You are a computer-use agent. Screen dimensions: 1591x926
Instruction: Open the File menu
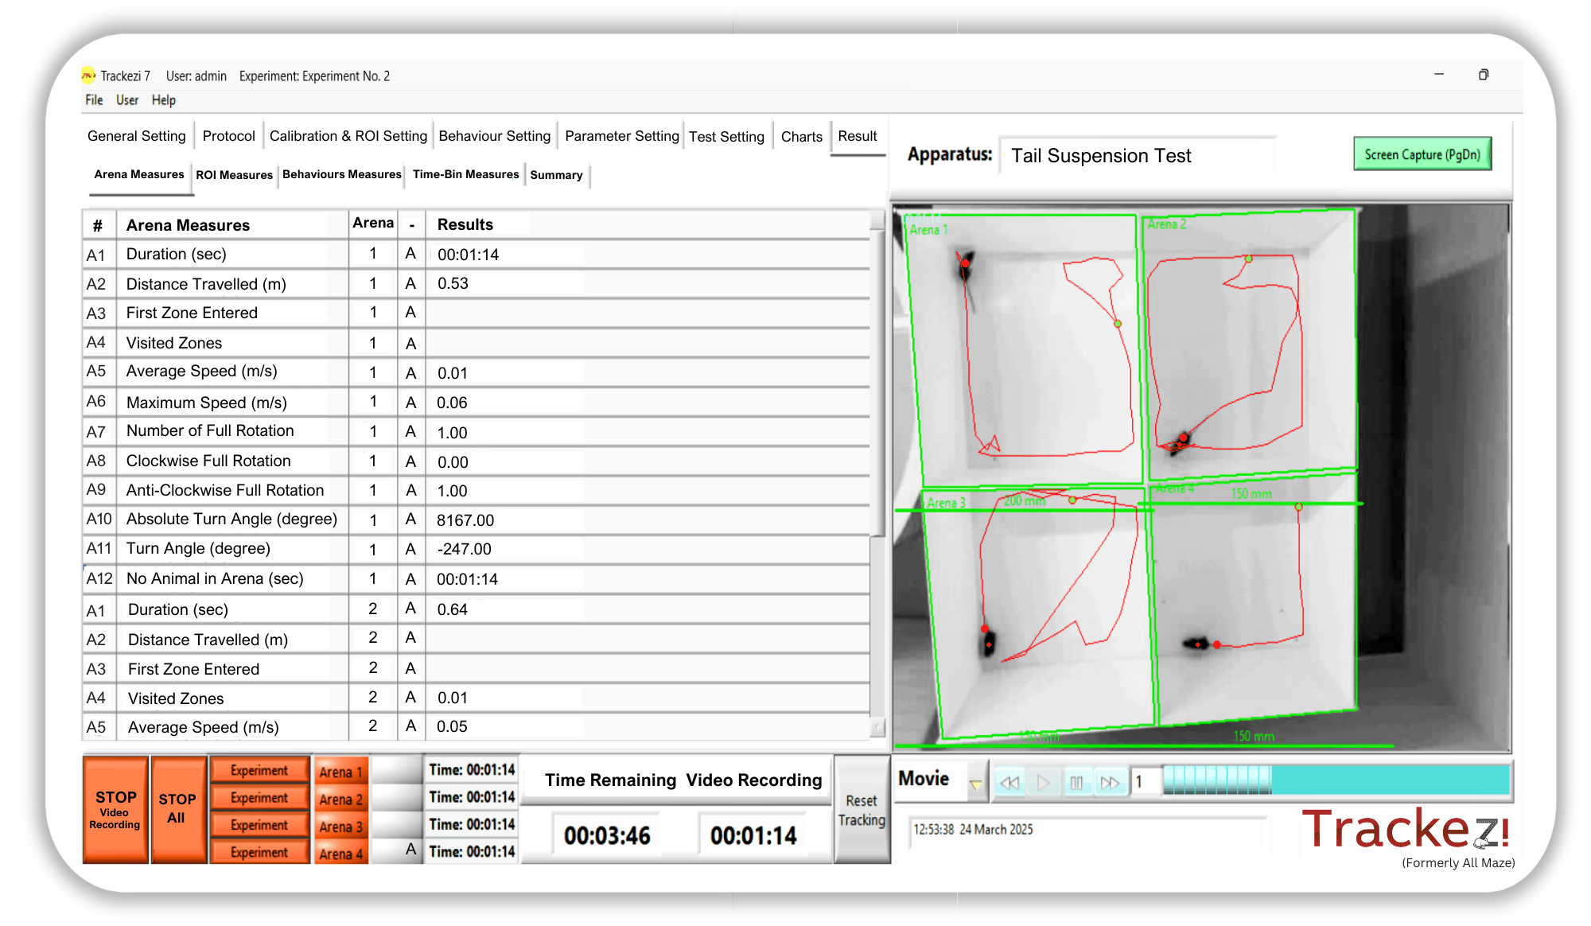(94, 100)
